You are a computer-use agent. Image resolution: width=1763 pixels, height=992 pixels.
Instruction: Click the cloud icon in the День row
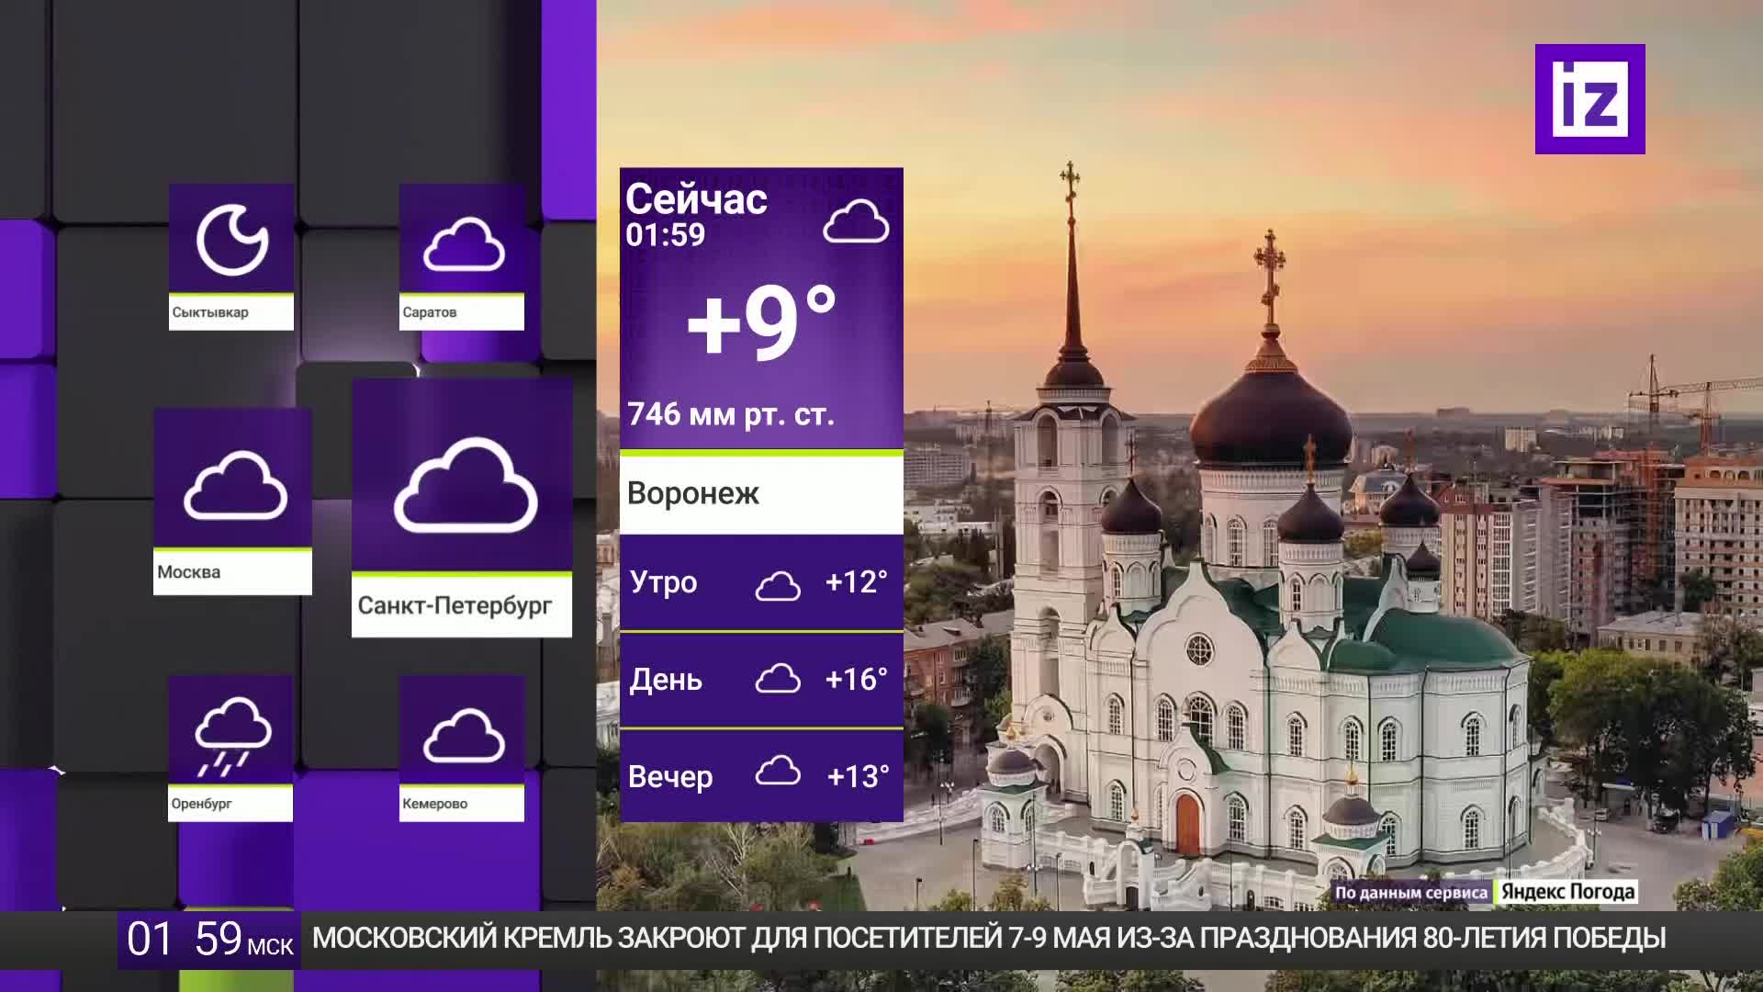point(778,679)
